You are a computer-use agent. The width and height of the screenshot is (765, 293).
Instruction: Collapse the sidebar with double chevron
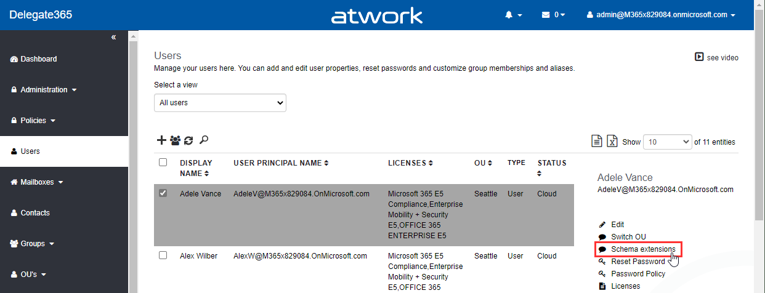tap(113, 38)
